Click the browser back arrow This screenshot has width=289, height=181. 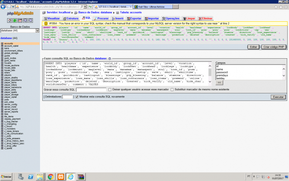pyautogui.click(x=3, y=7)
